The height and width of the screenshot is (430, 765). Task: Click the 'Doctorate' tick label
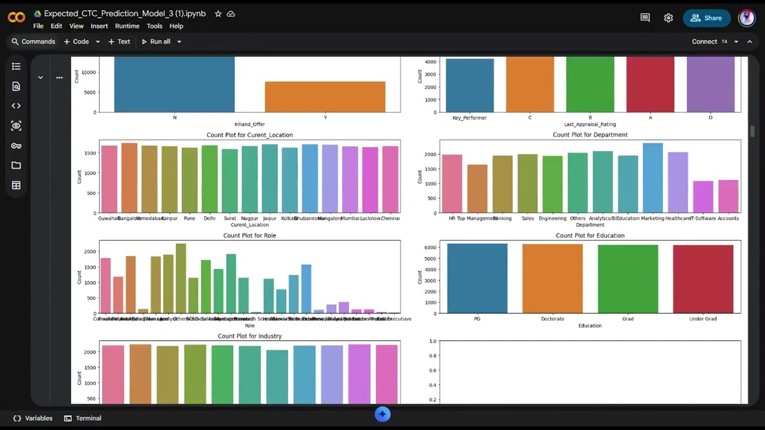(552, 319)
